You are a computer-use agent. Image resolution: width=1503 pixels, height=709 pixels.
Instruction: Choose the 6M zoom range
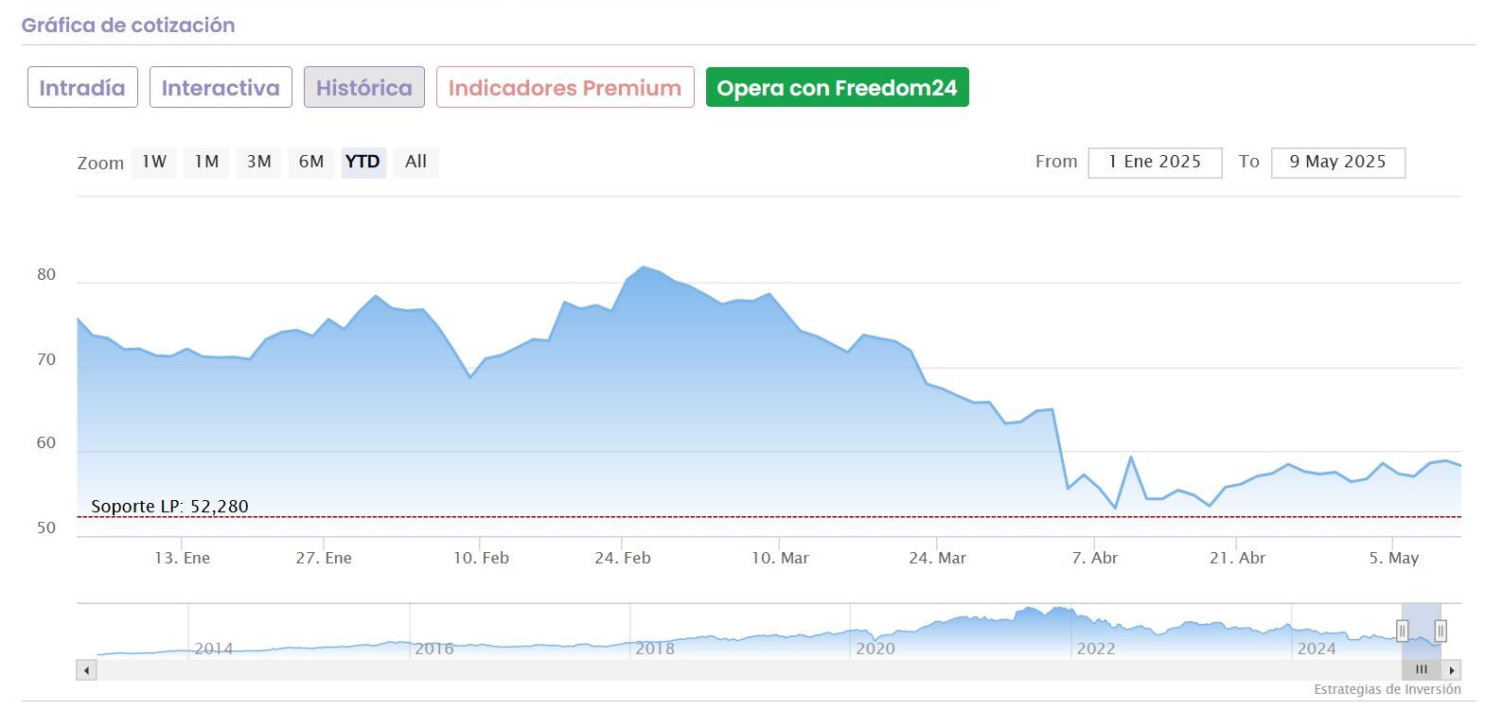click(x=311, y=162)
